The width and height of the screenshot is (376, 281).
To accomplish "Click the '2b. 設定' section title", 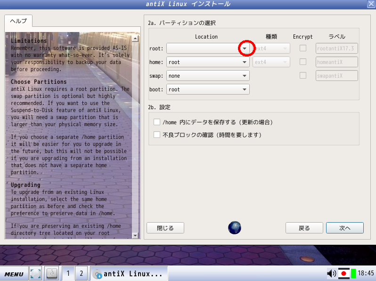I will [x=159, y=107].
